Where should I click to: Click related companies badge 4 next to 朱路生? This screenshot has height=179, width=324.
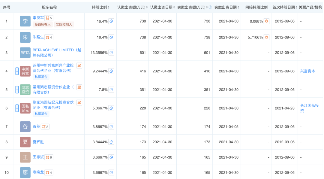pyautogui.click(x=49, y=38)
